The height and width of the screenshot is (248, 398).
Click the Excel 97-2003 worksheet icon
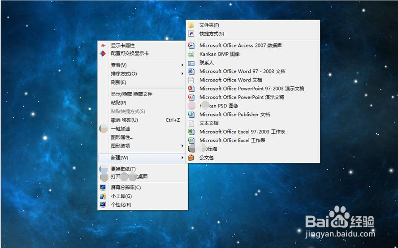[191, 132]
